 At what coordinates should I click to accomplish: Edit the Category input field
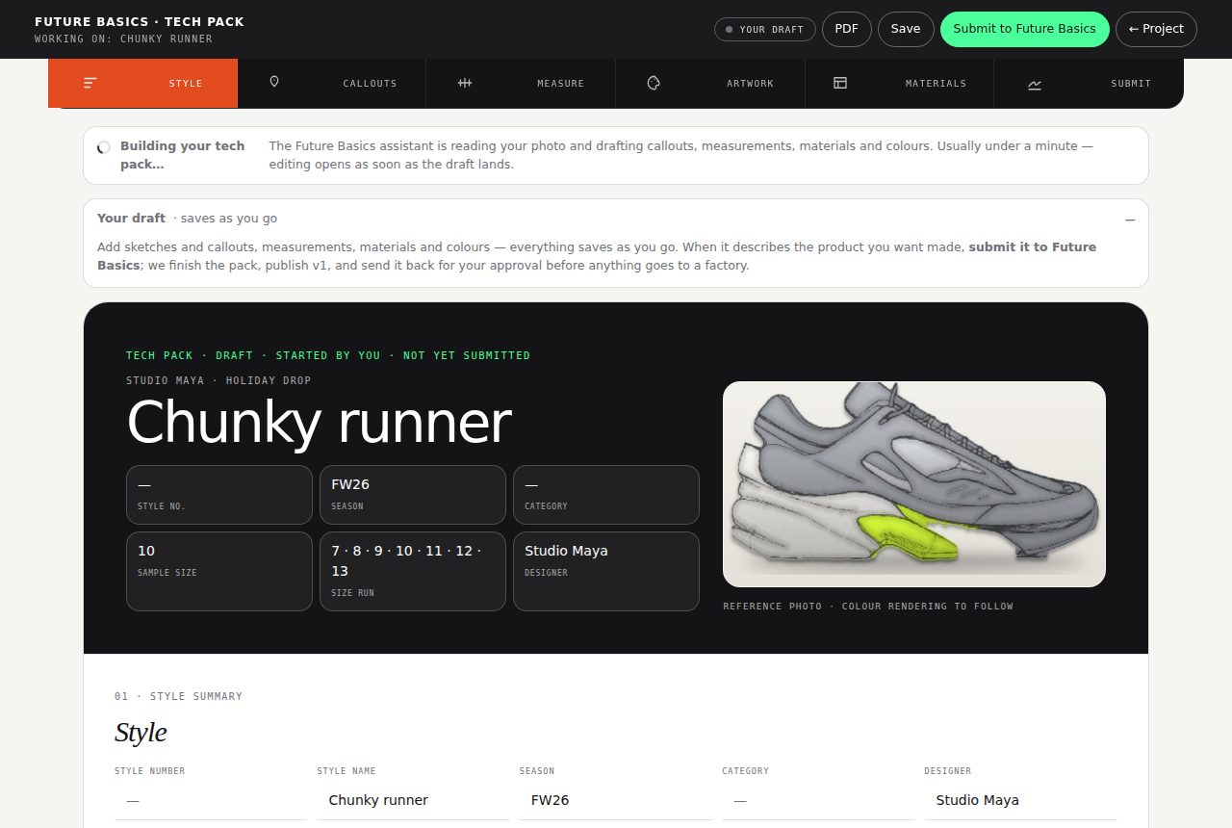pos(818,800)
